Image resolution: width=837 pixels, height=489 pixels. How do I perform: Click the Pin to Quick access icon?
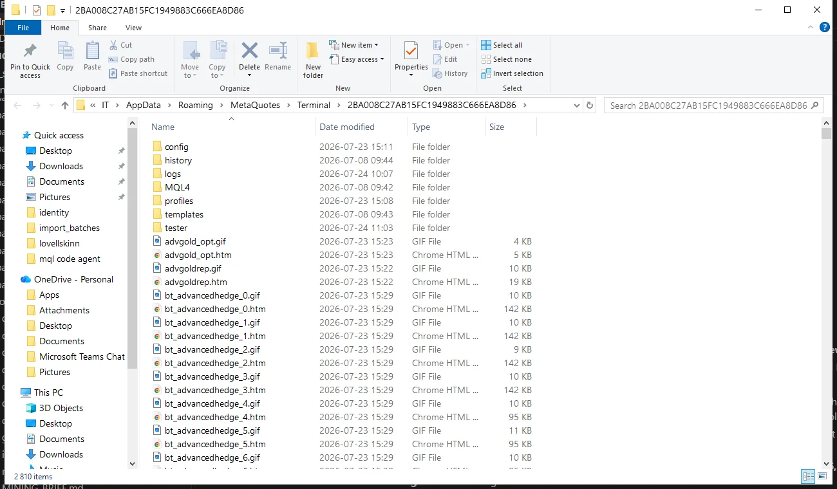click(x=30, y=51)
